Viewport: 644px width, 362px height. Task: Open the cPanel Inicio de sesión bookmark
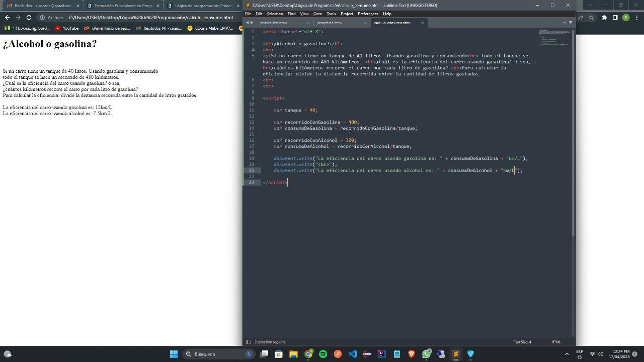pos(107,28)
